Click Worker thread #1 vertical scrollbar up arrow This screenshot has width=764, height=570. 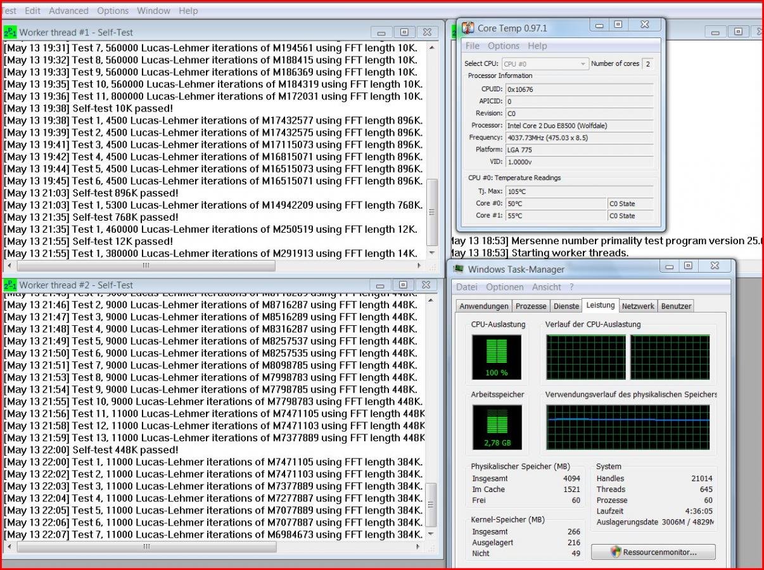(432, 47)
